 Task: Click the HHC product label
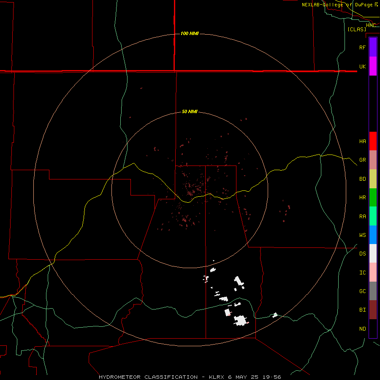click(371, 25)
